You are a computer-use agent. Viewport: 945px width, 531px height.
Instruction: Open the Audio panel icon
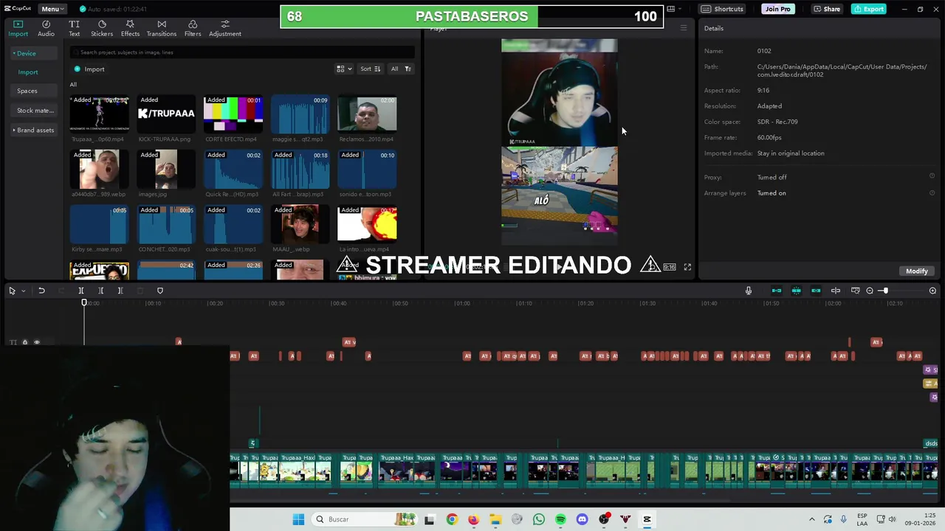pyautogui.click(x=46, y=28)
